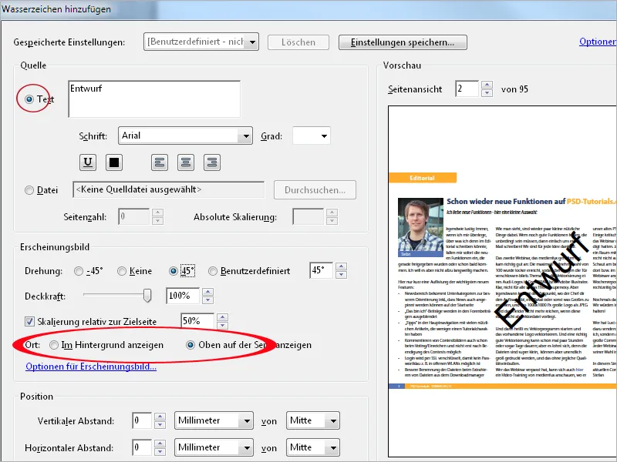Toggle Skalierung relativ zur Zielseite checkbox
The width and height of the screenshot is (617, 462).
click(x=29, y=322)
